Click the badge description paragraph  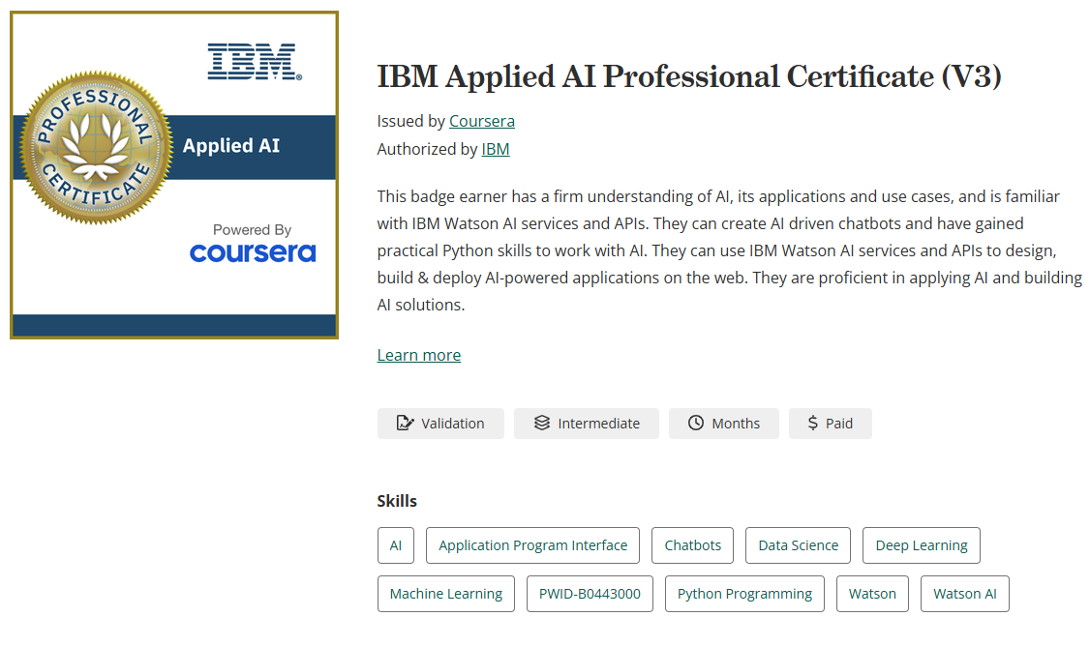pyautogui.click(x=729, y=250)
